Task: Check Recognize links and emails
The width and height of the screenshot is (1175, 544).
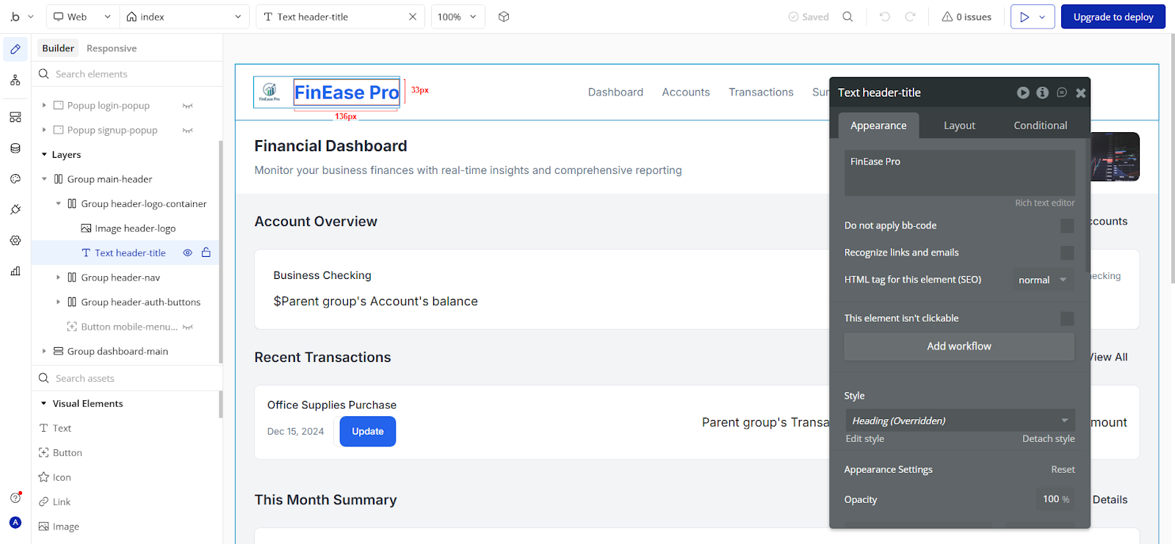Action: coord(1067,253)
